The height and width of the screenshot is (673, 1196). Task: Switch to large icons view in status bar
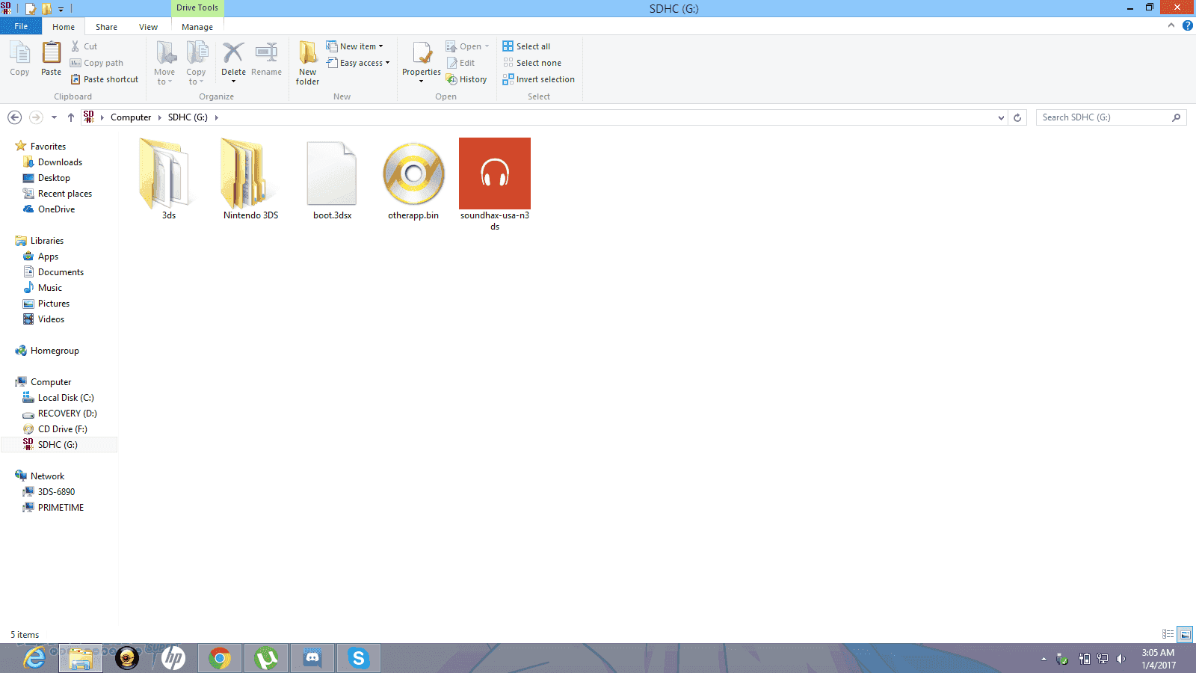pos(1185,634)
